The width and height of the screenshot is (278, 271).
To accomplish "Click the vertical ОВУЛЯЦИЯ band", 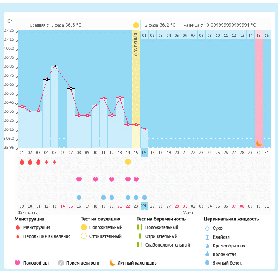I will [x=136, y=86].
